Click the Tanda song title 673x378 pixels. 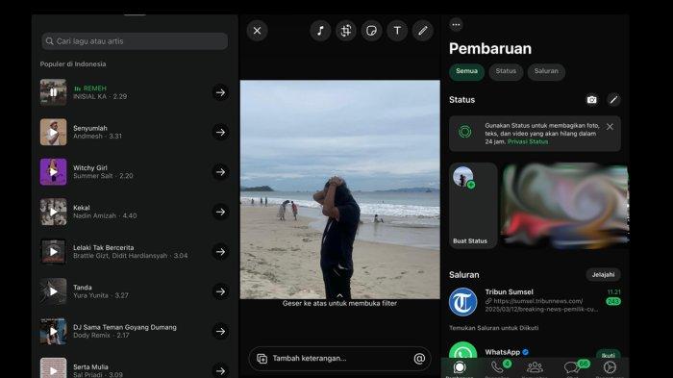(x=83, y=288)
